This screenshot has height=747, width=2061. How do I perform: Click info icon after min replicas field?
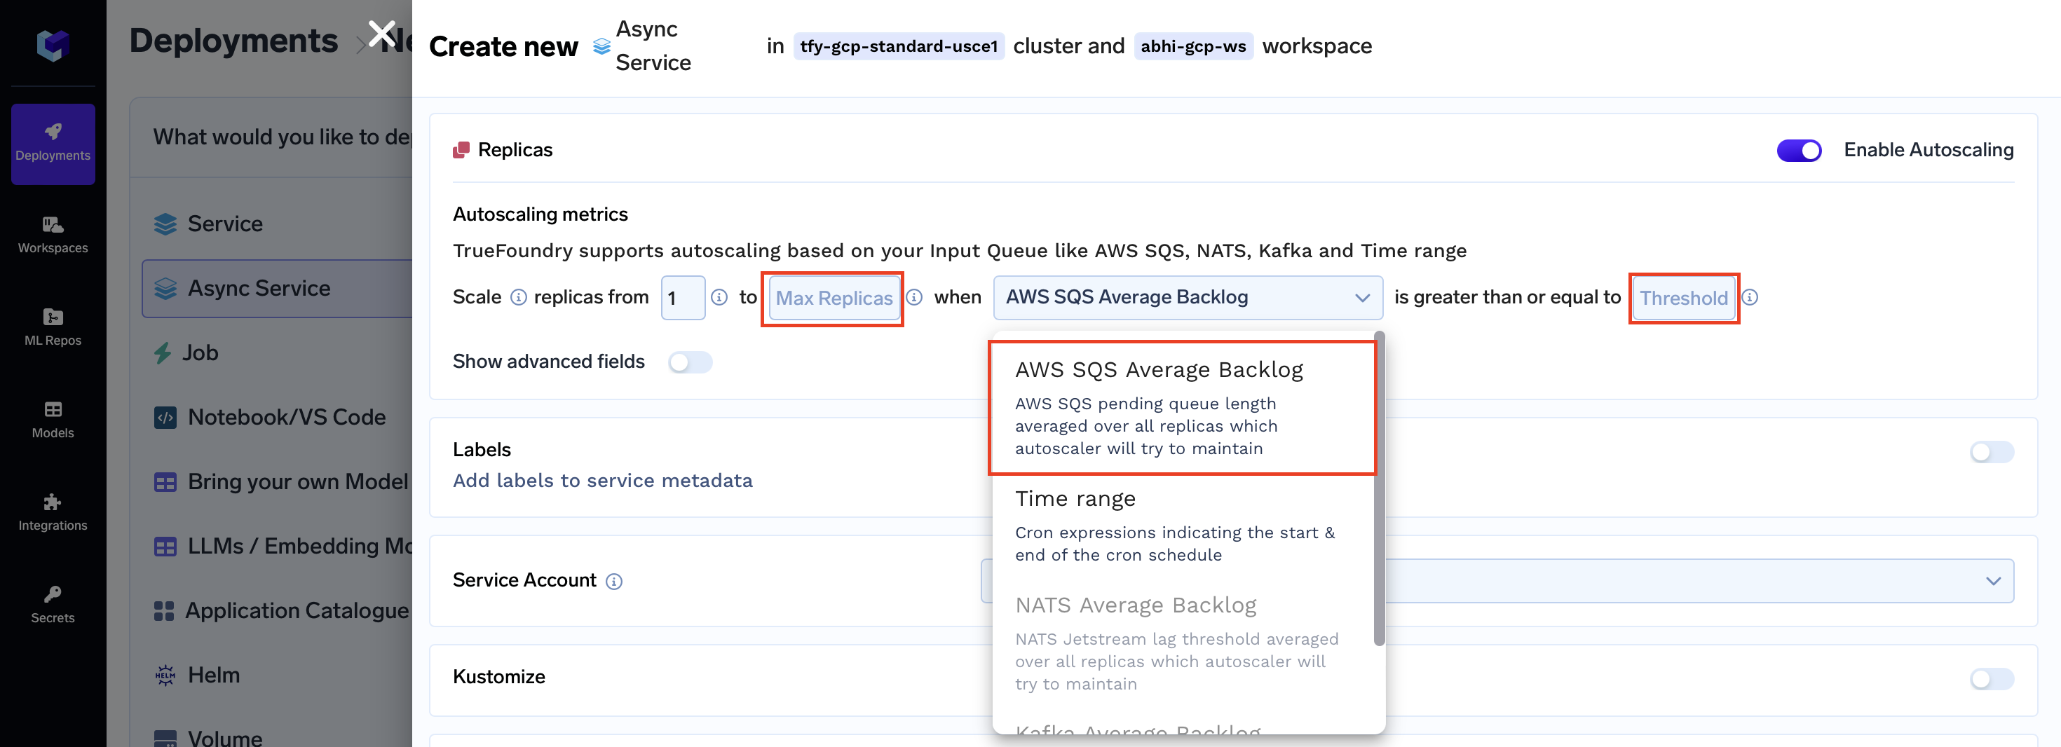point(719,298)
